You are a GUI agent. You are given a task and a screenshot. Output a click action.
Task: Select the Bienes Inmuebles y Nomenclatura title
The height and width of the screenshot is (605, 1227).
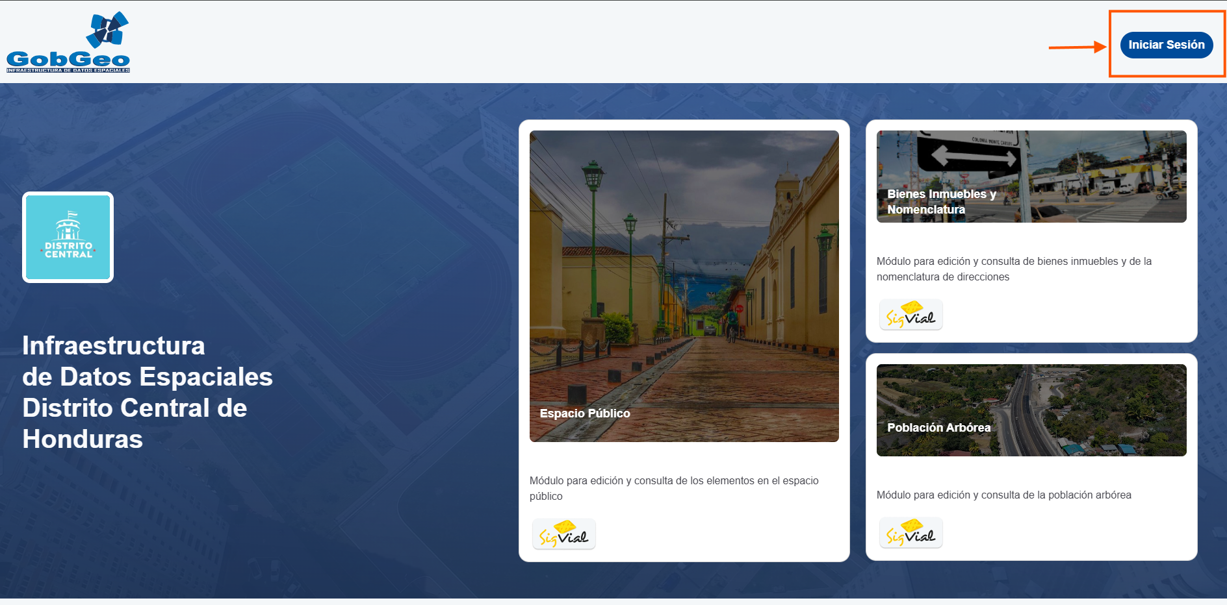click(x=941, y=202)
